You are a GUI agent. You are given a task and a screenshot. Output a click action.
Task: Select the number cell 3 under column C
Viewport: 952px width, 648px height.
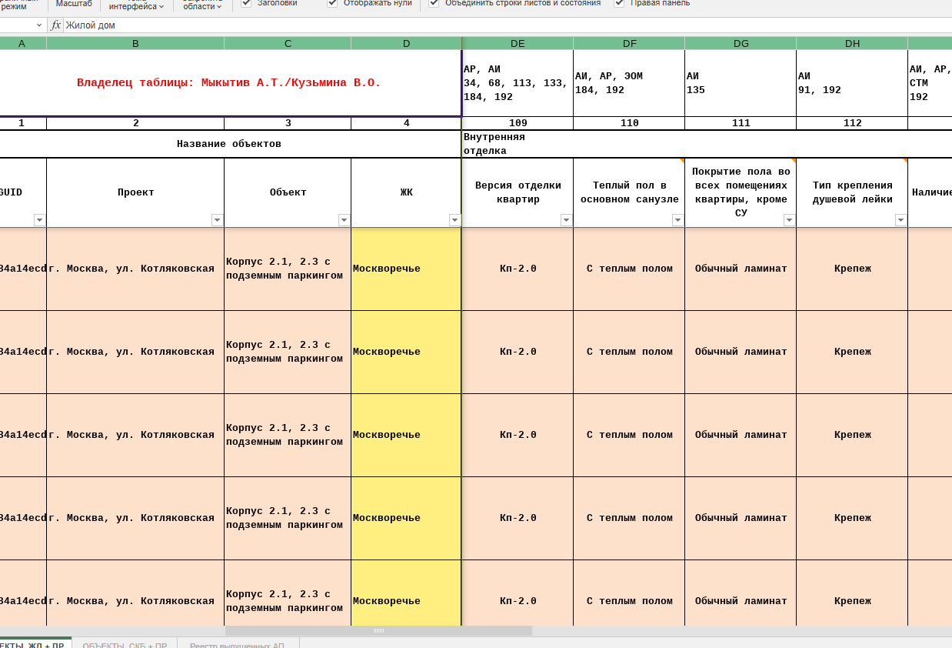point(288,123)
